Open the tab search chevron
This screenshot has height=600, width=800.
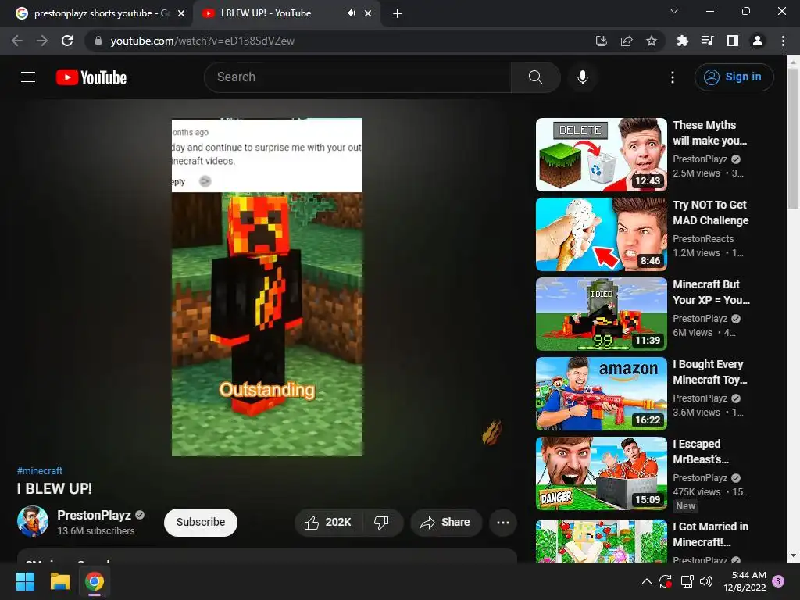coord(674,11)
